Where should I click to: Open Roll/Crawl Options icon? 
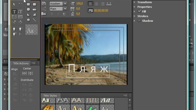point(44,9)
